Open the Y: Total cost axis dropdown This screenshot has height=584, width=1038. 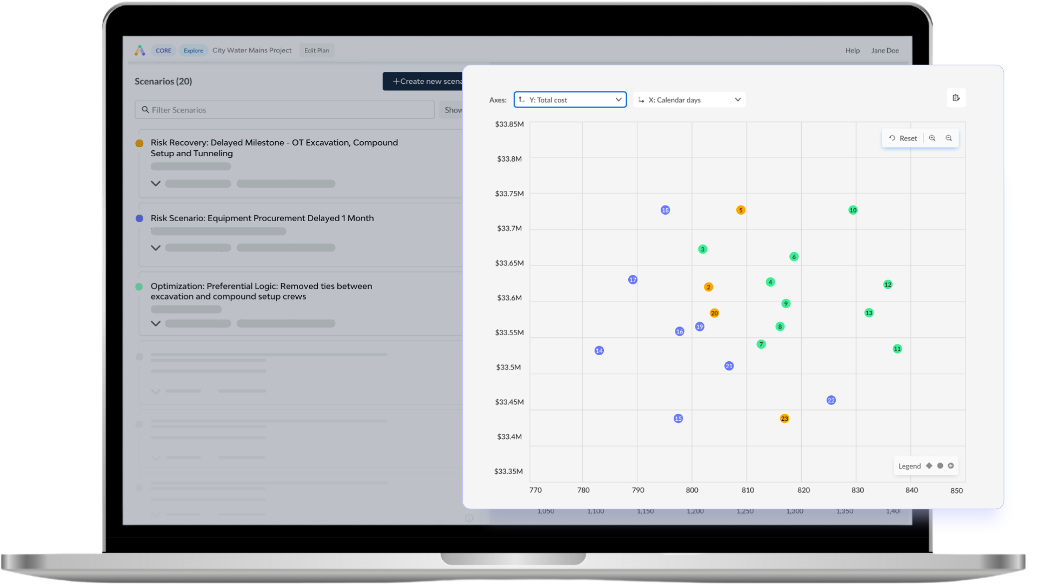coord(570,99)
